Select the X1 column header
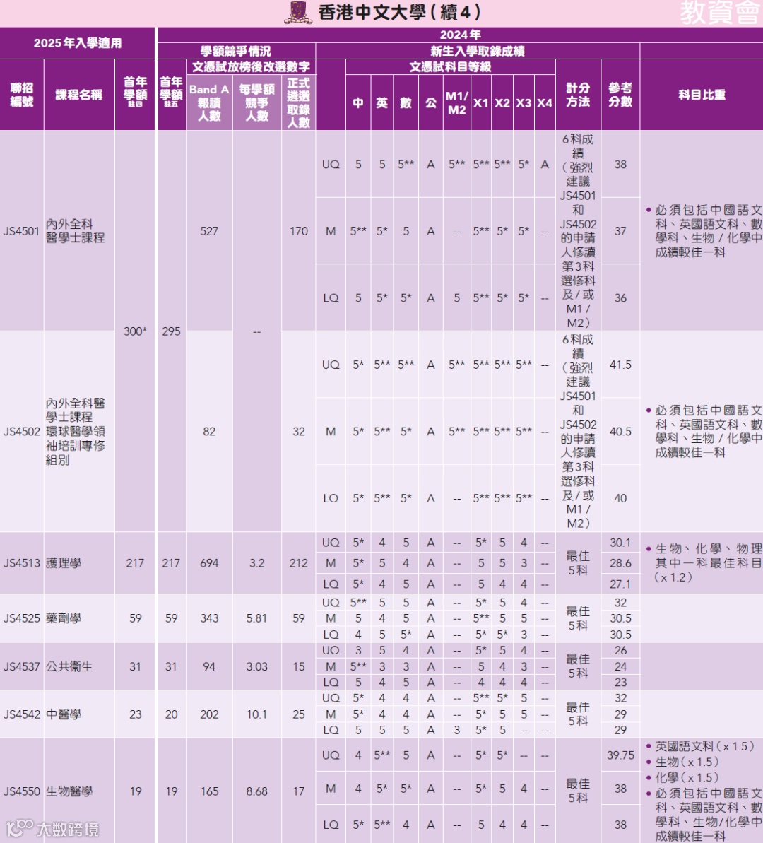Screen dimensions: 763x843 point(480,102)
